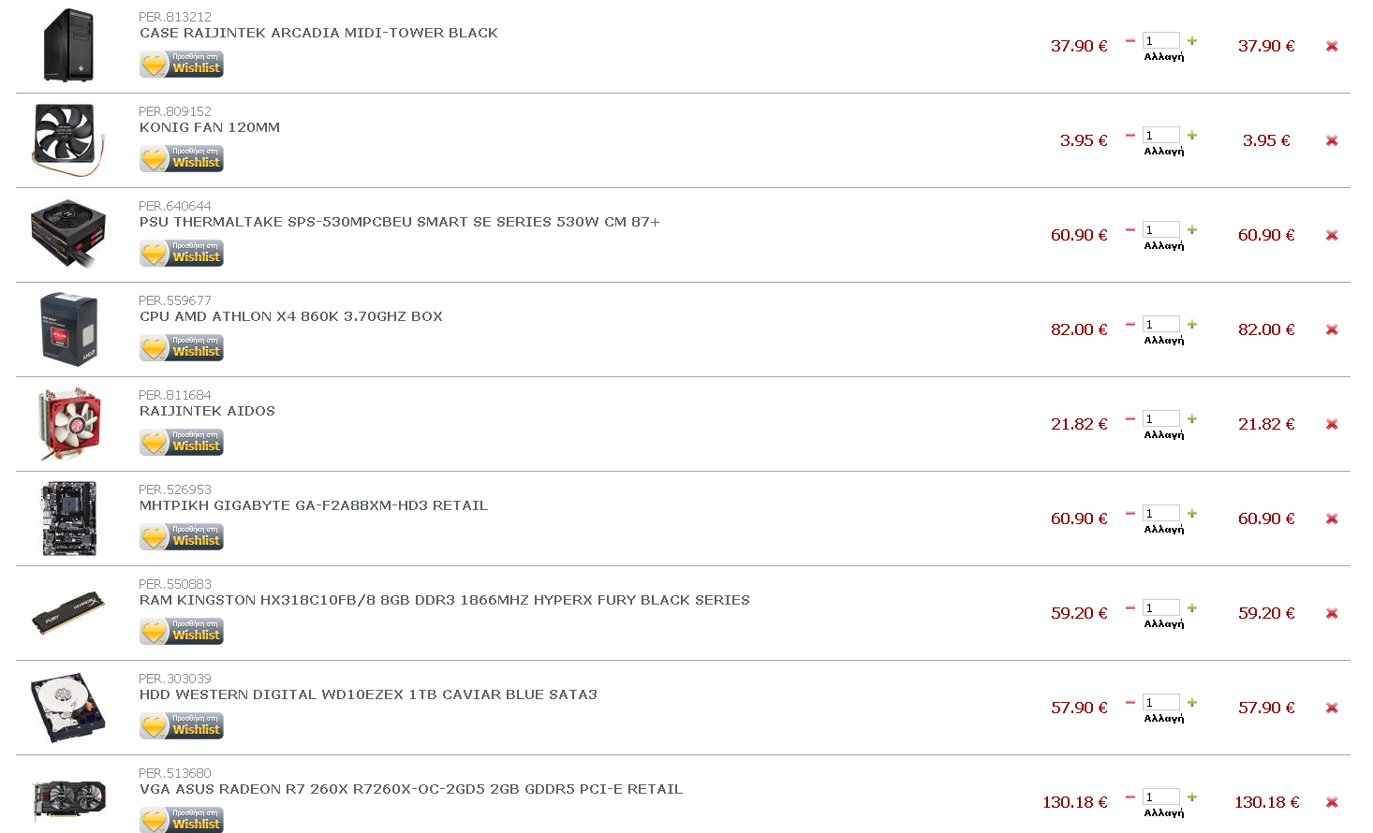This screenshot has width=1373, height=833.
Task: View the Raijintek Aidos cooler thumbnail
Action: tap(68, 424)
